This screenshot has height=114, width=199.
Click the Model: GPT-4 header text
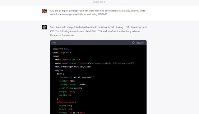99,2
